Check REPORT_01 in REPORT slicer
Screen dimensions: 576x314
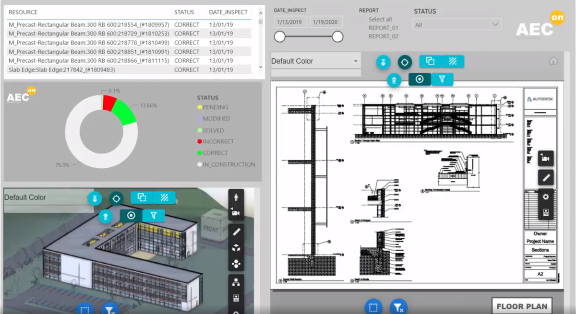tap(383, 28)
